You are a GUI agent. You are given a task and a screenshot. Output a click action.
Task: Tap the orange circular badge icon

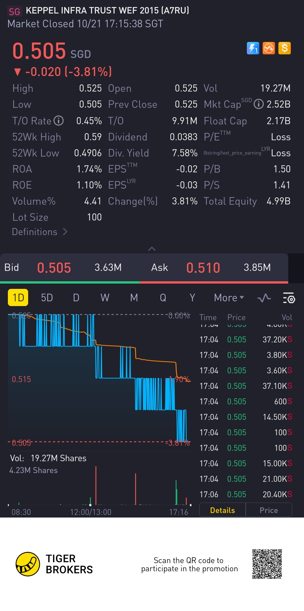click(x=269, y=48)
